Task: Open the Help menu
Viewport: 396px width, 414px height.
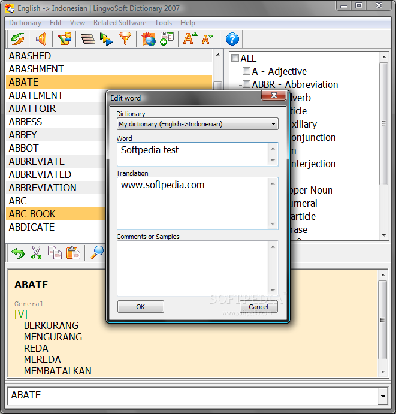Action: click(188, 23)
